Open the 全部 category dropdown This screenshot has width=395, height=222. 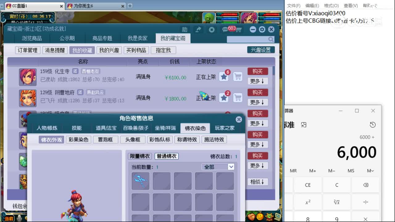pyautogui.click(x=218, y=167)
